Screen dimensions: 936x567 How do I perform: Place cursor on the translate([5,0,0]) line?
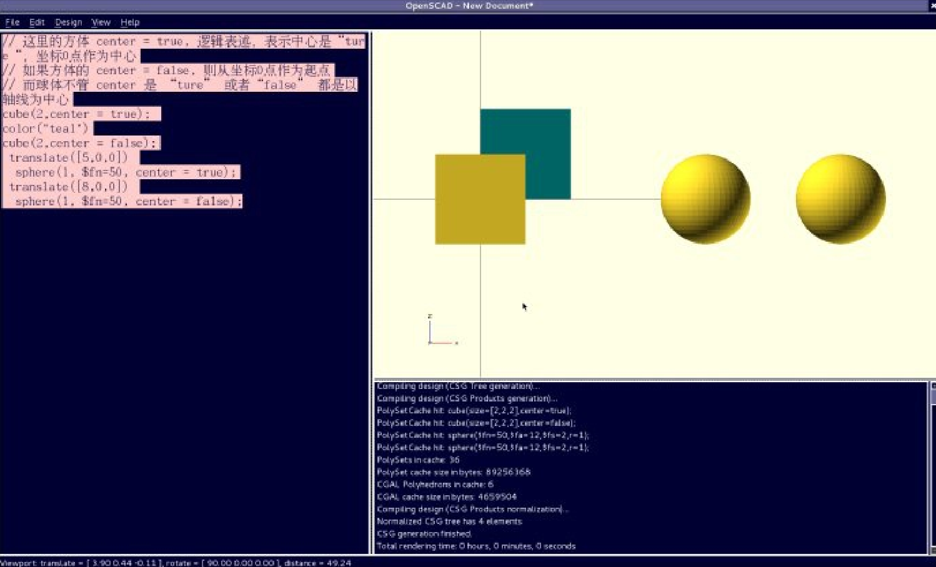(68, 158)
